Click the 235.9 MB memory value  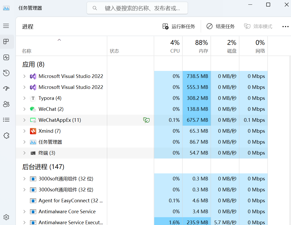point(197,222)
